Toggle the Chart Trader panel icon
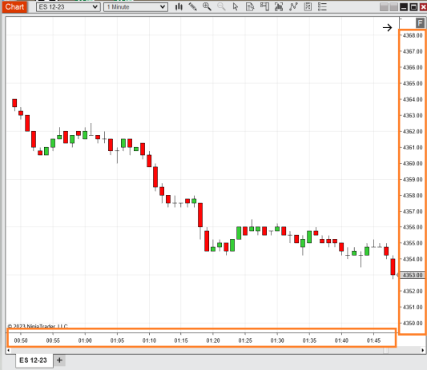This screenshot has width=427, height=370. tap(264, 6)
